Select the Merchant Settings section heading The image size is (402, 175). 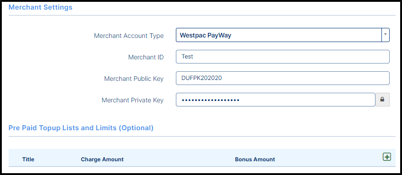[41, 7]
